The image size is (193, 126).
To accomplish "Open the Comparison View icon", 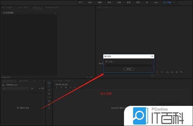I will coord(181,72).
